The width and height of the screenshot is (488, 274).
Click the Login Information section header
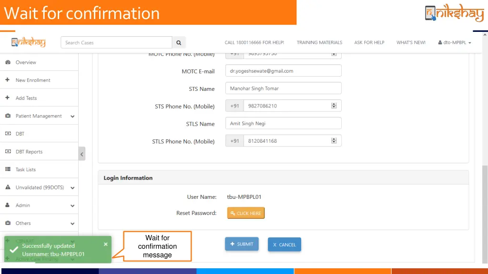(x=283, y=178)
